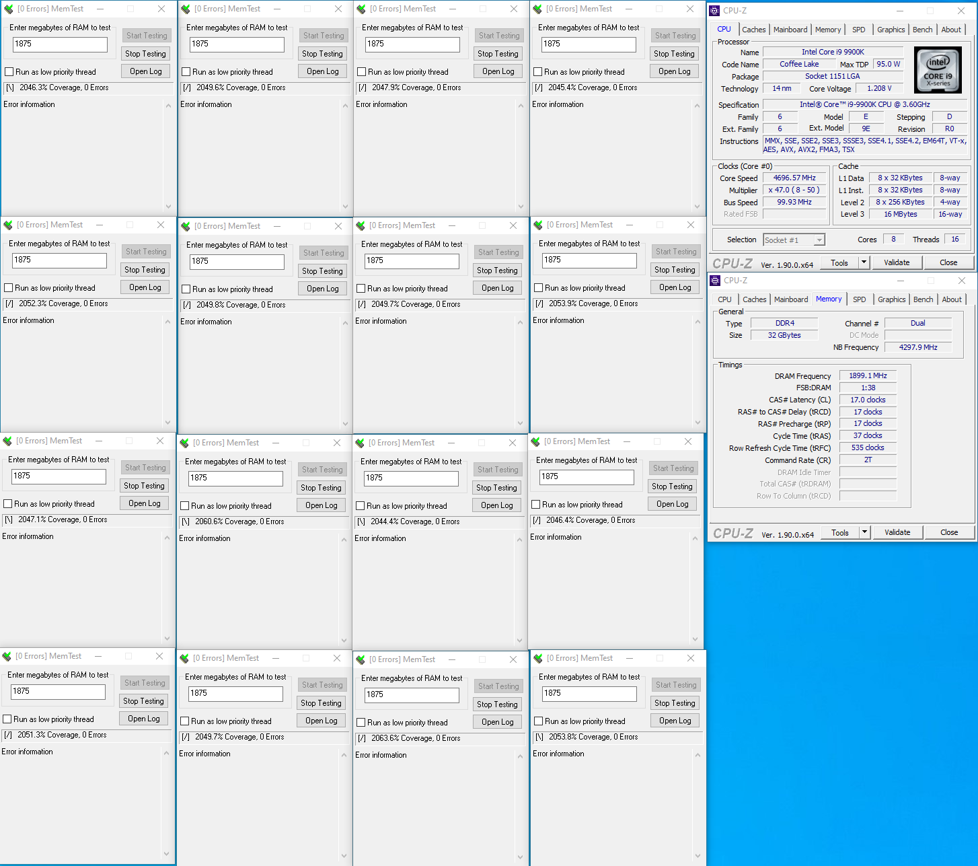Open Log in the 2046.4% coverage MemTest window
Image resolution: width=978 pixels, height=866 pixels.
pos(673,504)
